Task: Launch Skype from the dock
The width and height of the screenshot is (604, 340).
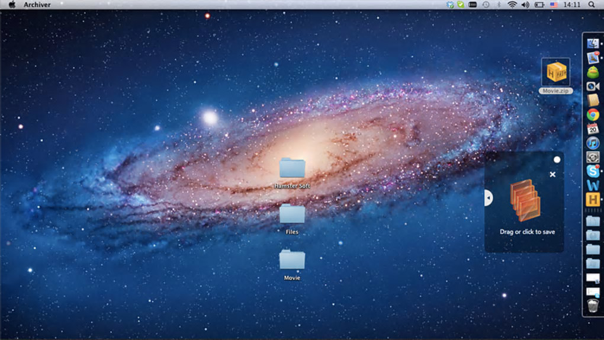Action: tap(593, 171)
